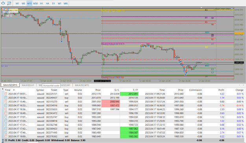The height and width of the screenshot is (143, 246).
Task: Sort by the Change column header
Action: pos(239,90)
